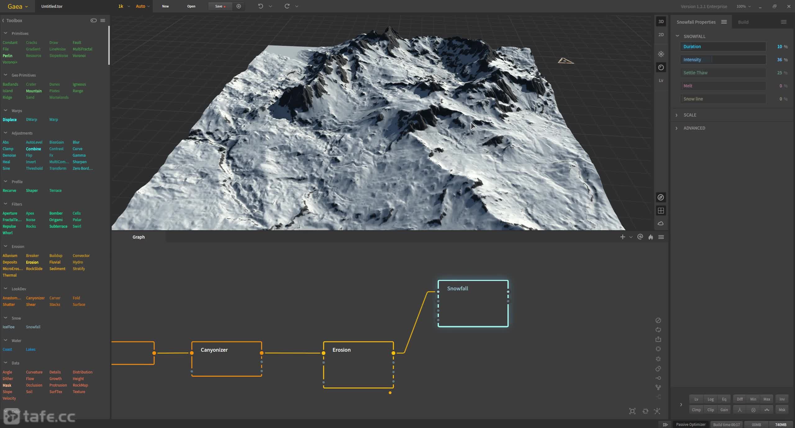The width and height of the screenshot is (795, 428).
Task: Click the compass icon beside viewport
Action: (x=661, y=197)
